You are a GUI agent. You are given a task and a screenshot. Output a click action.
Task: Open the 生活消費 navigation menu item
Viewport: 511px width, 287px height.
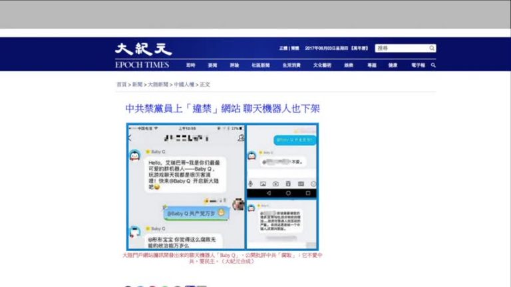291,65
